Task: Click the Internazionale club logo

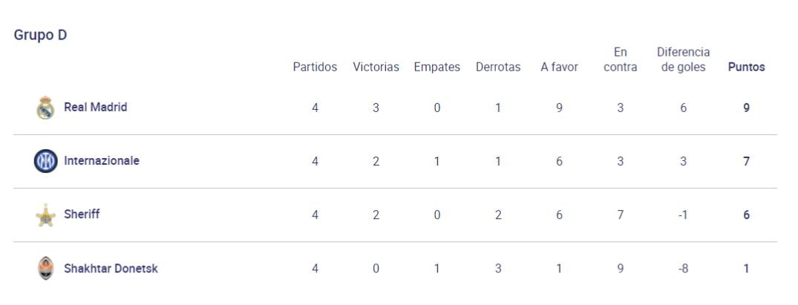Action: [45, 161]
